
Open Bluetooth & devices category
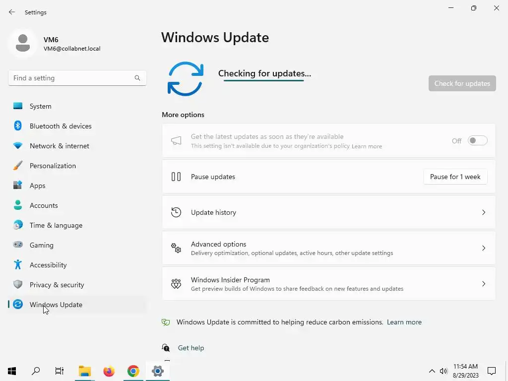point(77,126)
